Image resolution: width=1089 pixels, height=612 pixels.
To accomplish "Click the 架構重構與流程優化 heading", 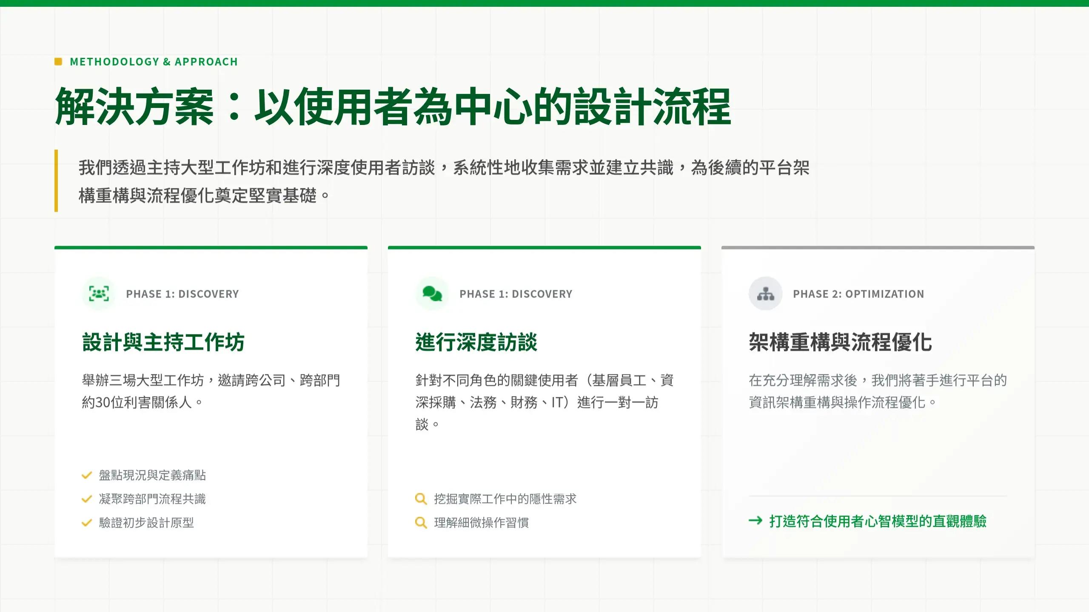I will (x=841, y=342).
